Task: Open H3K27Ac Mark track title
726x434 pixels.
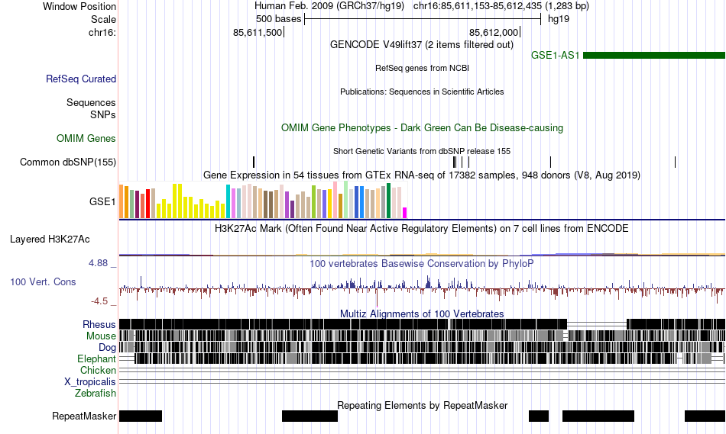Action: 422,228
